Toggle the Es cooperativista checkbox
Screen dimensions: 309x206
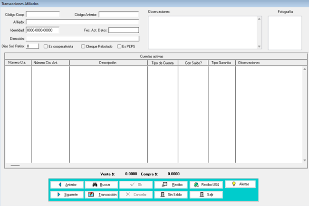[45, 47]
